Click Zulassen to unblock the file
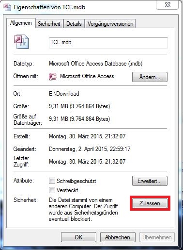The image size is (183, 250). [x=150, y=203]
